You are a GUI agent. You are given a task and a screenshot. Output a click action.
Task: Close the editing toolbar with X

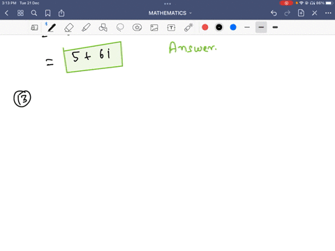pos(315,13)
